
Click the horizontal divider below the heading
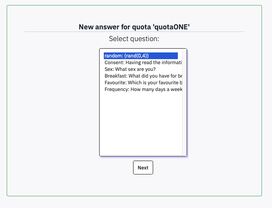coord(134,32)
